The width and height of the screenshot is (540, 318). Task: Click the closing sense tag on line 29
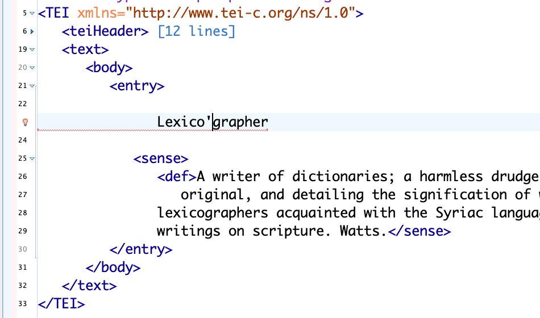pos(419,231)
